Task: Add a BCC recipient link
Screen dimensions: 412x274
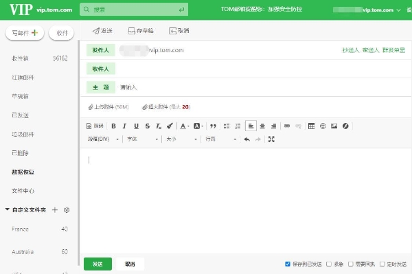Action: [371, 50]
